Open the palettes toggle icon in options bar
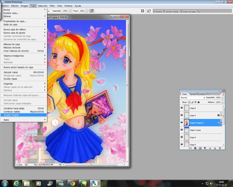233x187 pixels. pyautogui.click(x=143, y=11)
